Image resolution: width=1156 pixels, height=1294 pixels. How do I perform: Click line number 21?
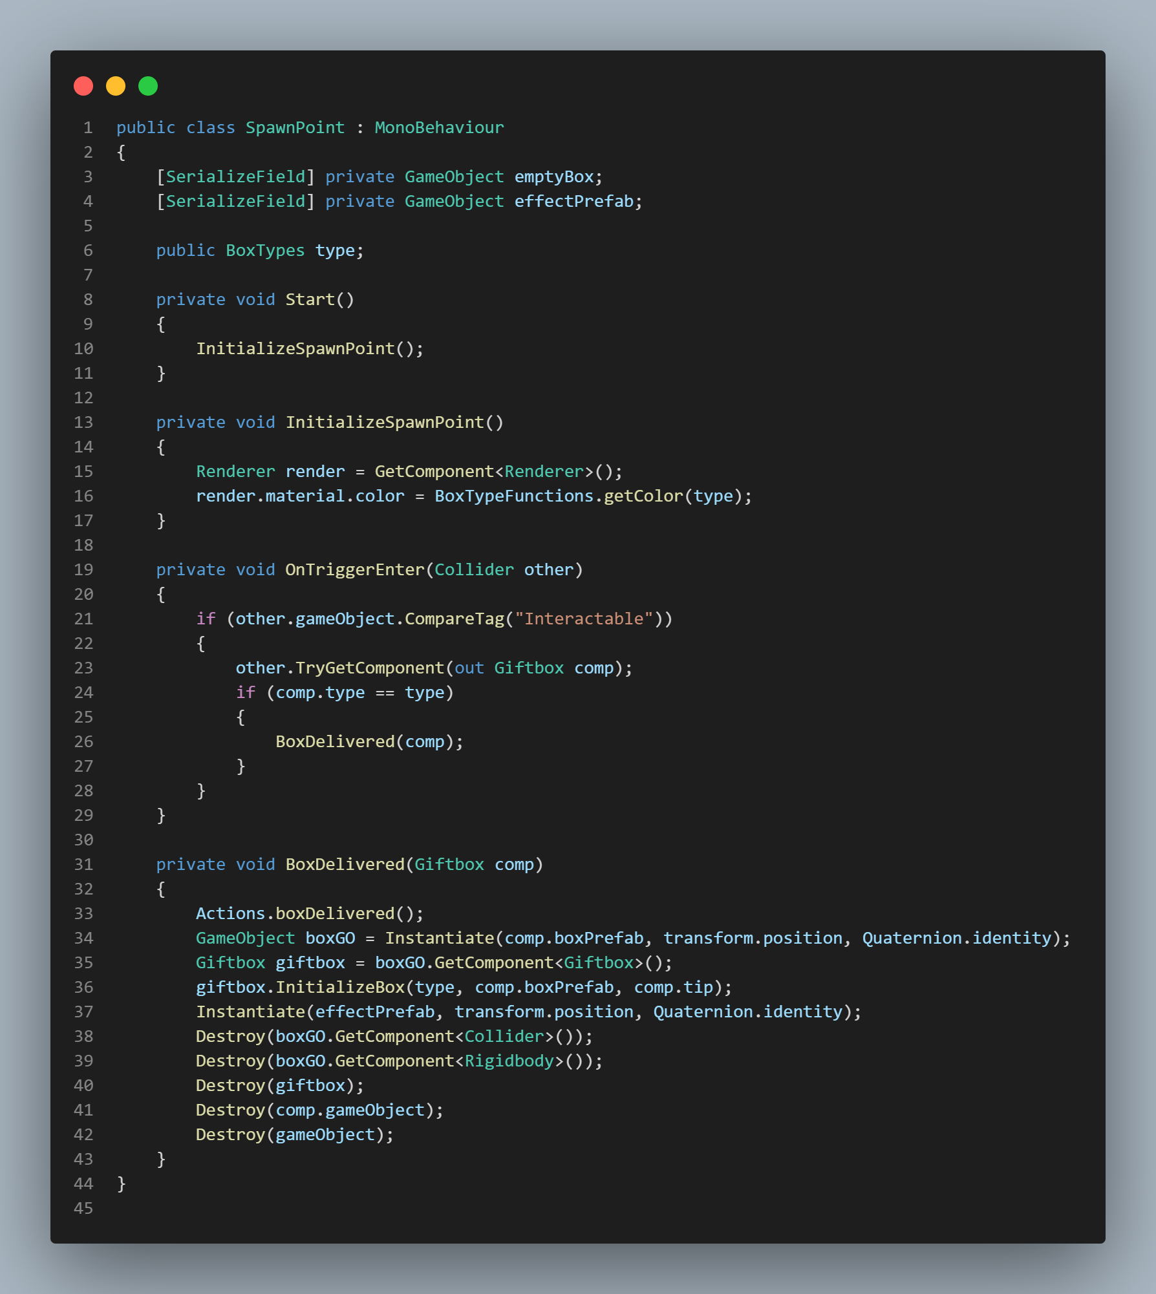[83, 619]
